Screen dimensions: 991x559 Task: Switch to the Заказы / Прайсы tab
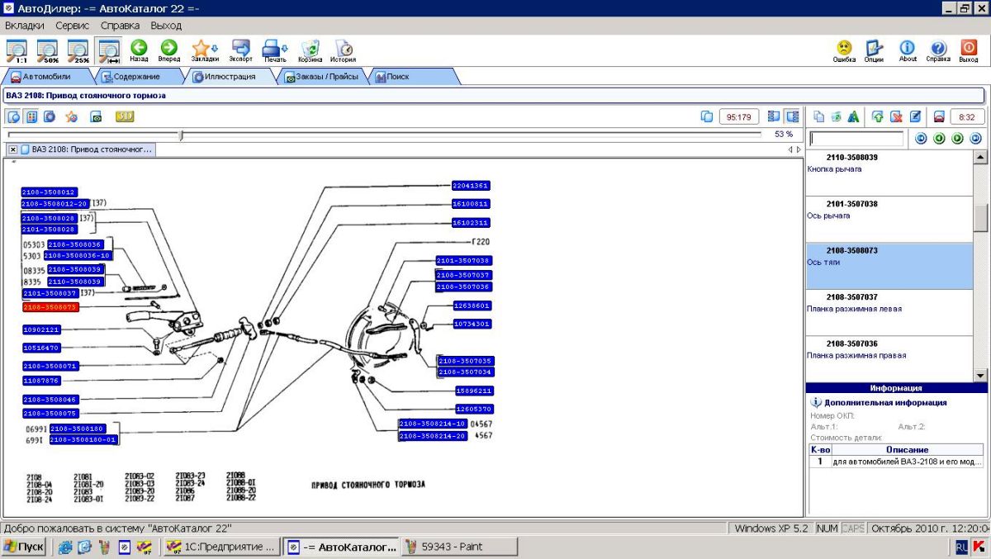322,77
